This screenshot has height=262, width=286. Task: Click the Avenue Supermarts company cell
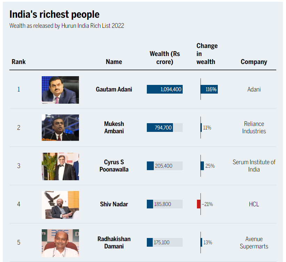click(254, 243)
